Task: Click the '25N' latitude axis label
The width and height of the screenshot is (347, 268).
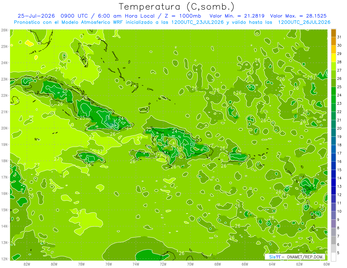Action: pos(4,46)
